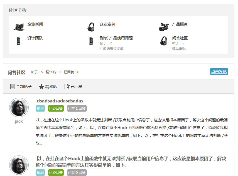The height and width of the screenshot is (176, 238).
Task: Click the 已经回答 tag on first post
Action: [56, 108]
